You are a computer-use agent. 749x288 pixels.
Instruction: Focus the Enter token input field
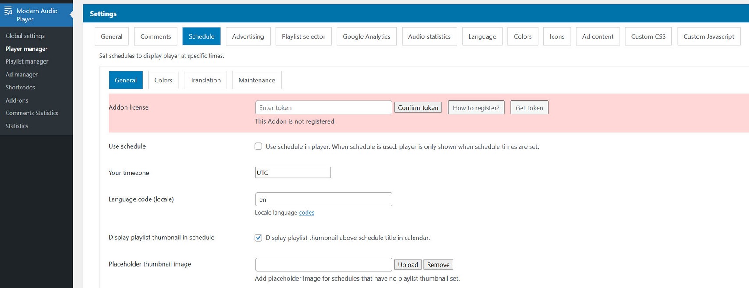pyautogui.click(x=323, y=108)
